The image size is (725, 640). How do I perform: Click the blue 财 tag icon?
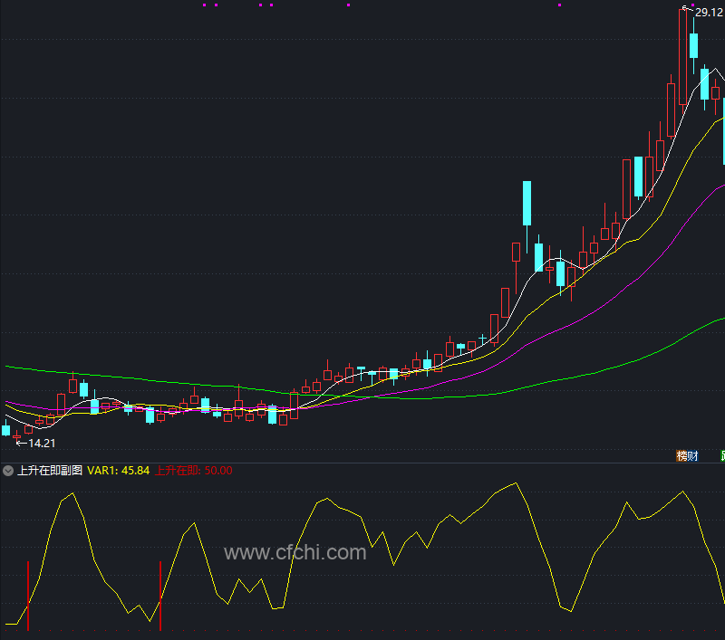pos(692,455)
